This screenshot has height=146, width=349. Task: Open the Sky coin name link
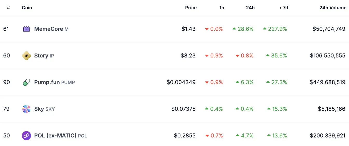[39, 109]
